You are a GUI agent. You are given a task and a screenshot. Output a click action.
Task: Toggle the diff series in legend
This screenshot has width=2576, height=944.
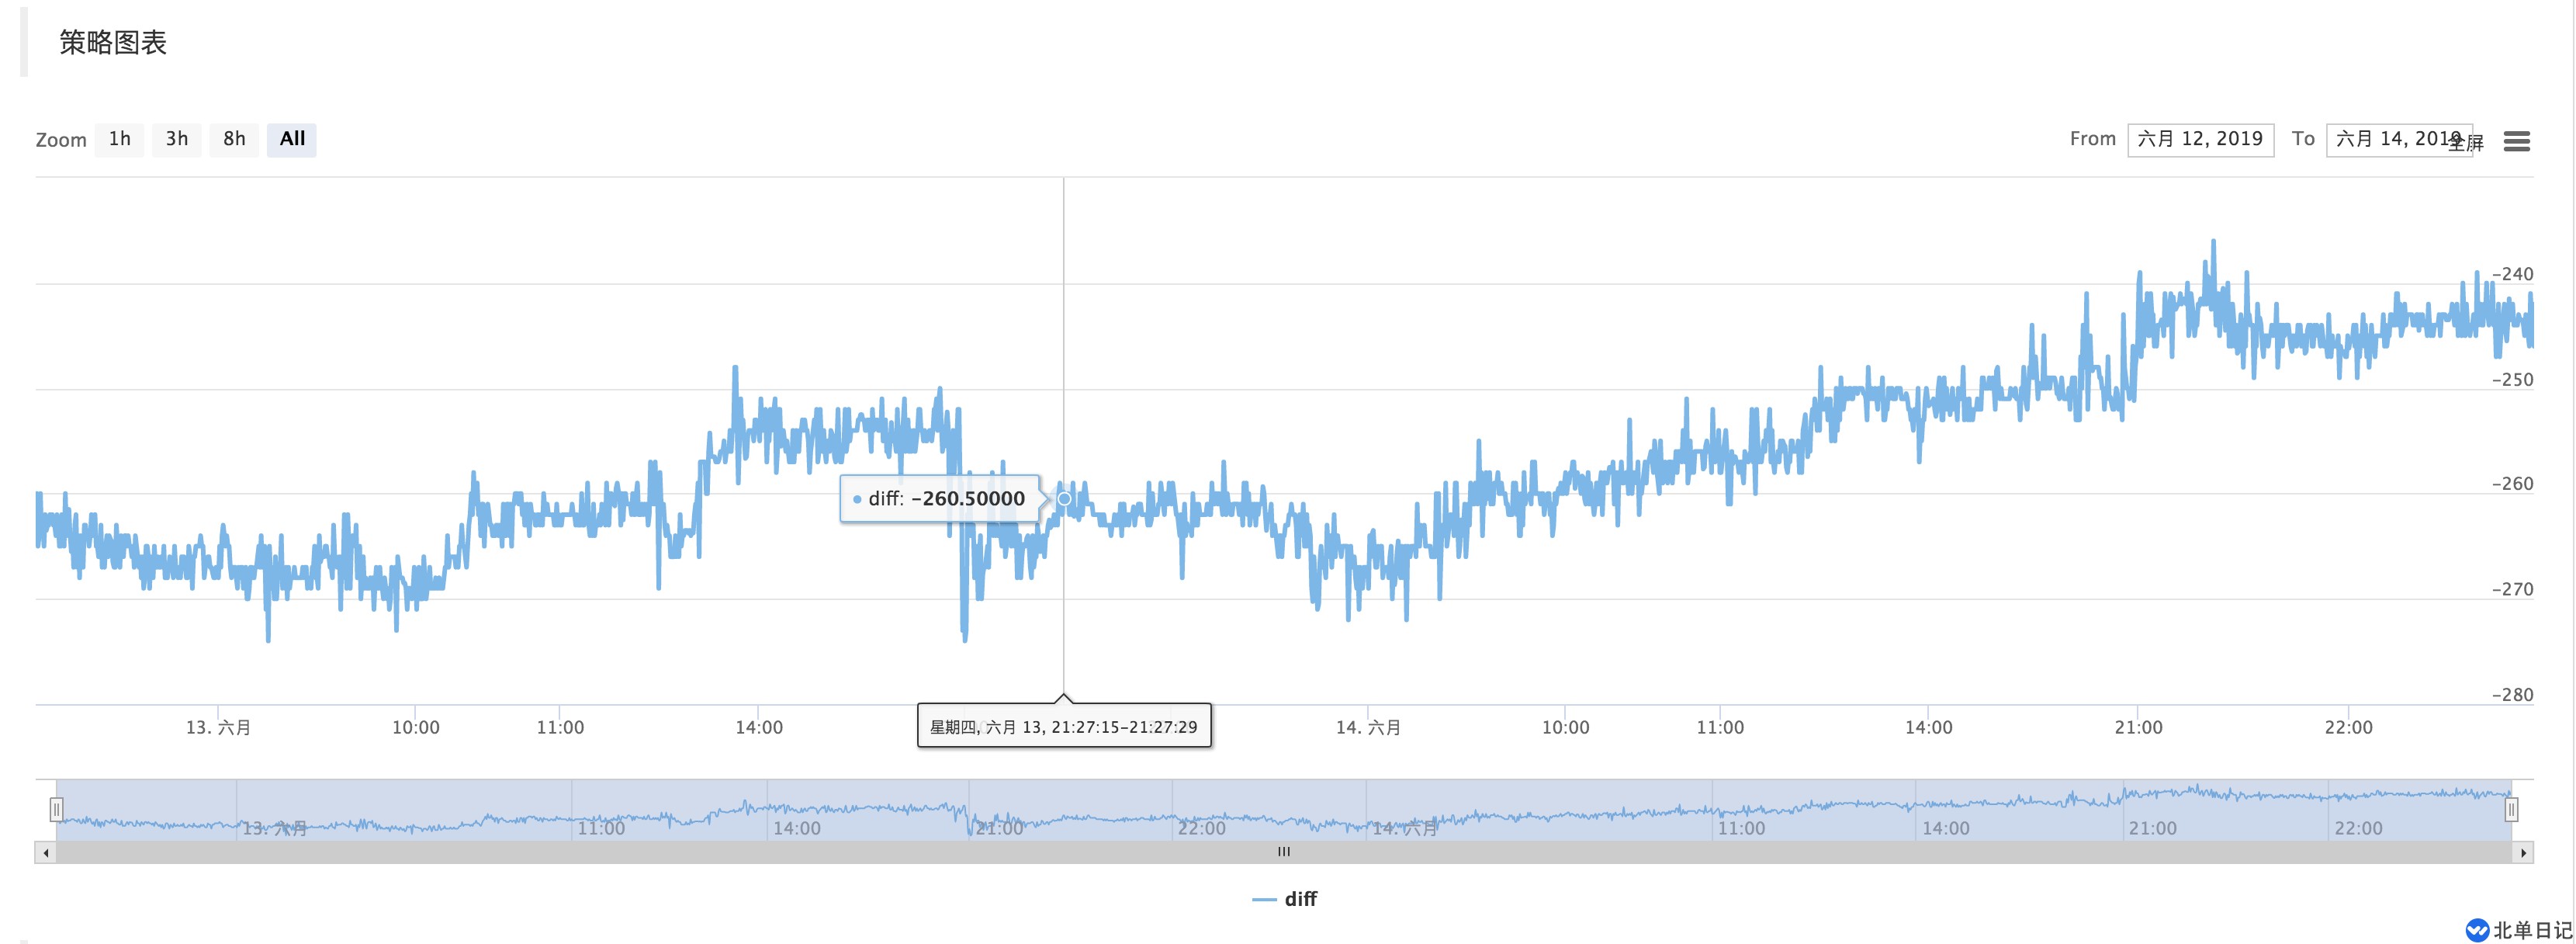pyautogui.click(x=1285, y=899)
